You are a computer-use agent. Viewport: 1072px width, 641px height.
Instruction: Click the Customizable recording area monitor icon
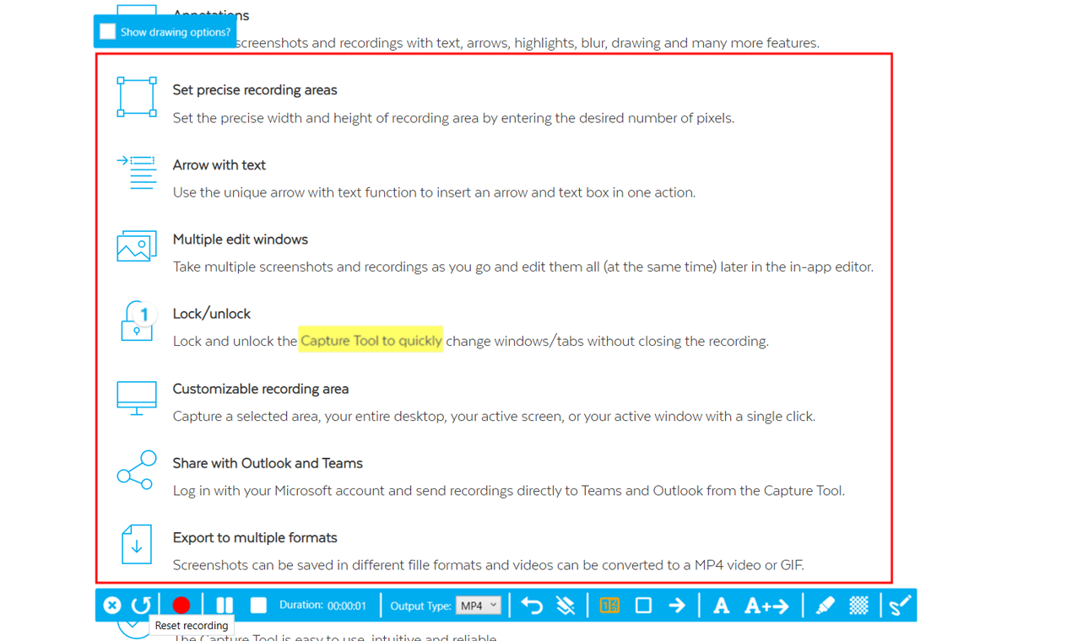click(x=137, y=398)
